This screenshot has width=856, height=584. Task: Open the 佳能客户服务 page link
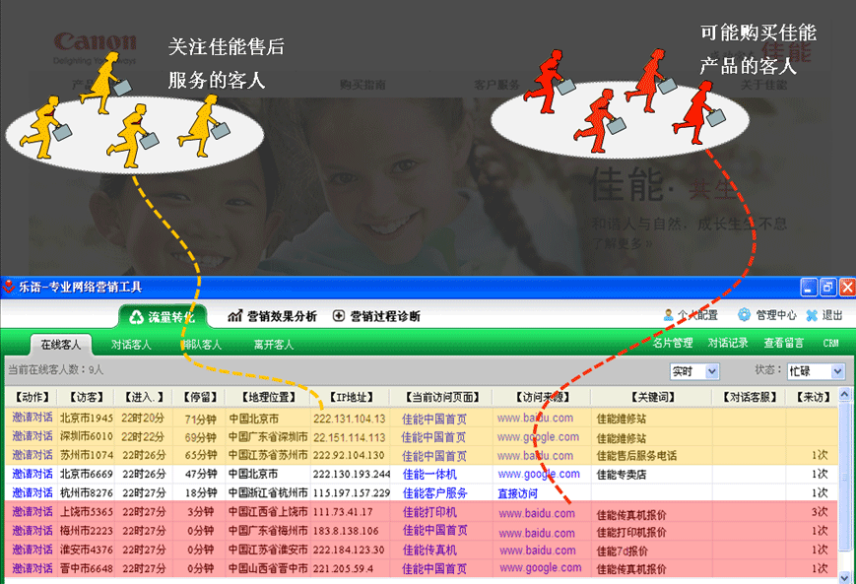point(435,492)
